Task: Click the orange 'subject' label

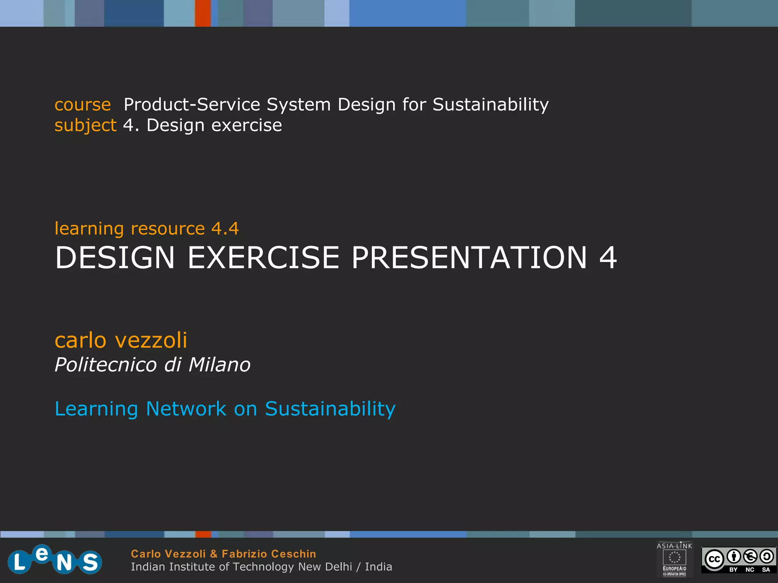Action: pyautogui.click(x=85, y=125)
